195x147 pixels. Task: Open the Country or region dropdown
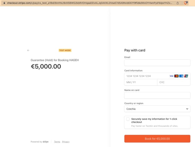point(157,109)
